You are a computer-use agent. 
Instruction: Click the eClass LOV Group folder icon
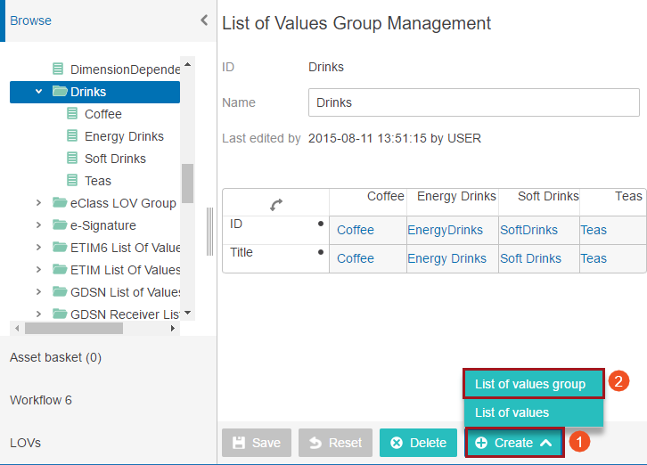pyautogui.click(x=60, y=202)
